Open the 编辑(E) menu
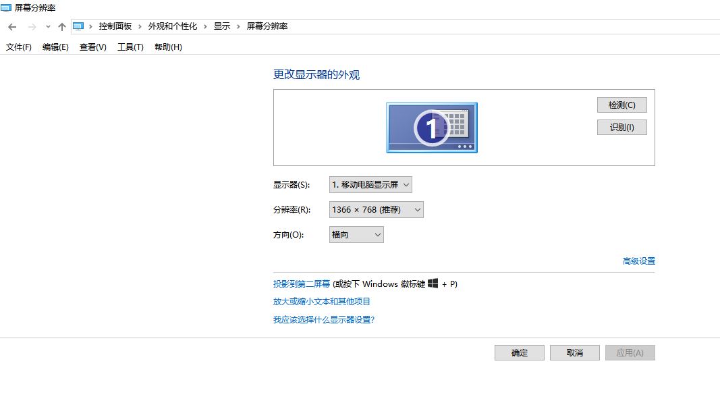Viewport: 720px width, 403px height. (55, 47)
